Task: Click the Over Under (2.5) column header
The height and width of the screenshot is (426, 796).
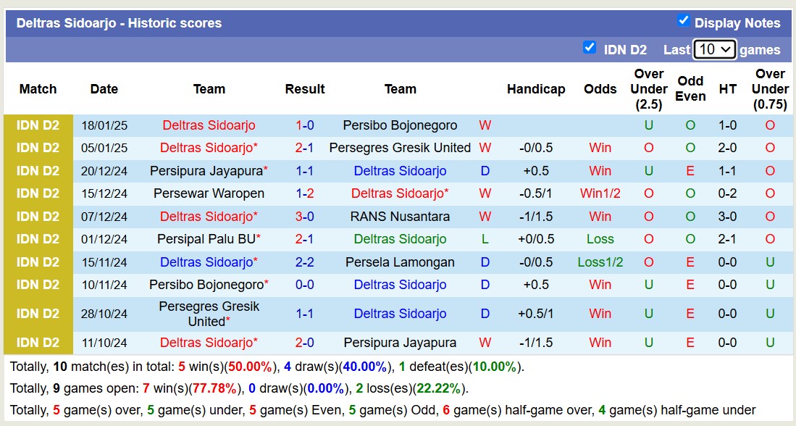Action: click(x=649, y=89)
